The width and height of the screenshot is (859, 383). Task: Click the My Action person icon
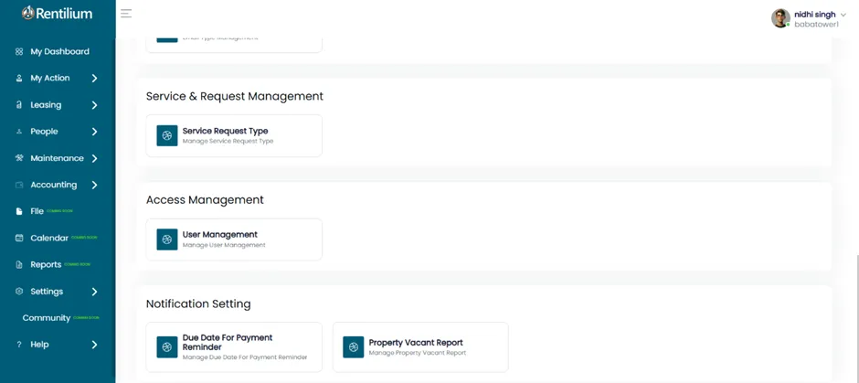[x=19, y=79]
